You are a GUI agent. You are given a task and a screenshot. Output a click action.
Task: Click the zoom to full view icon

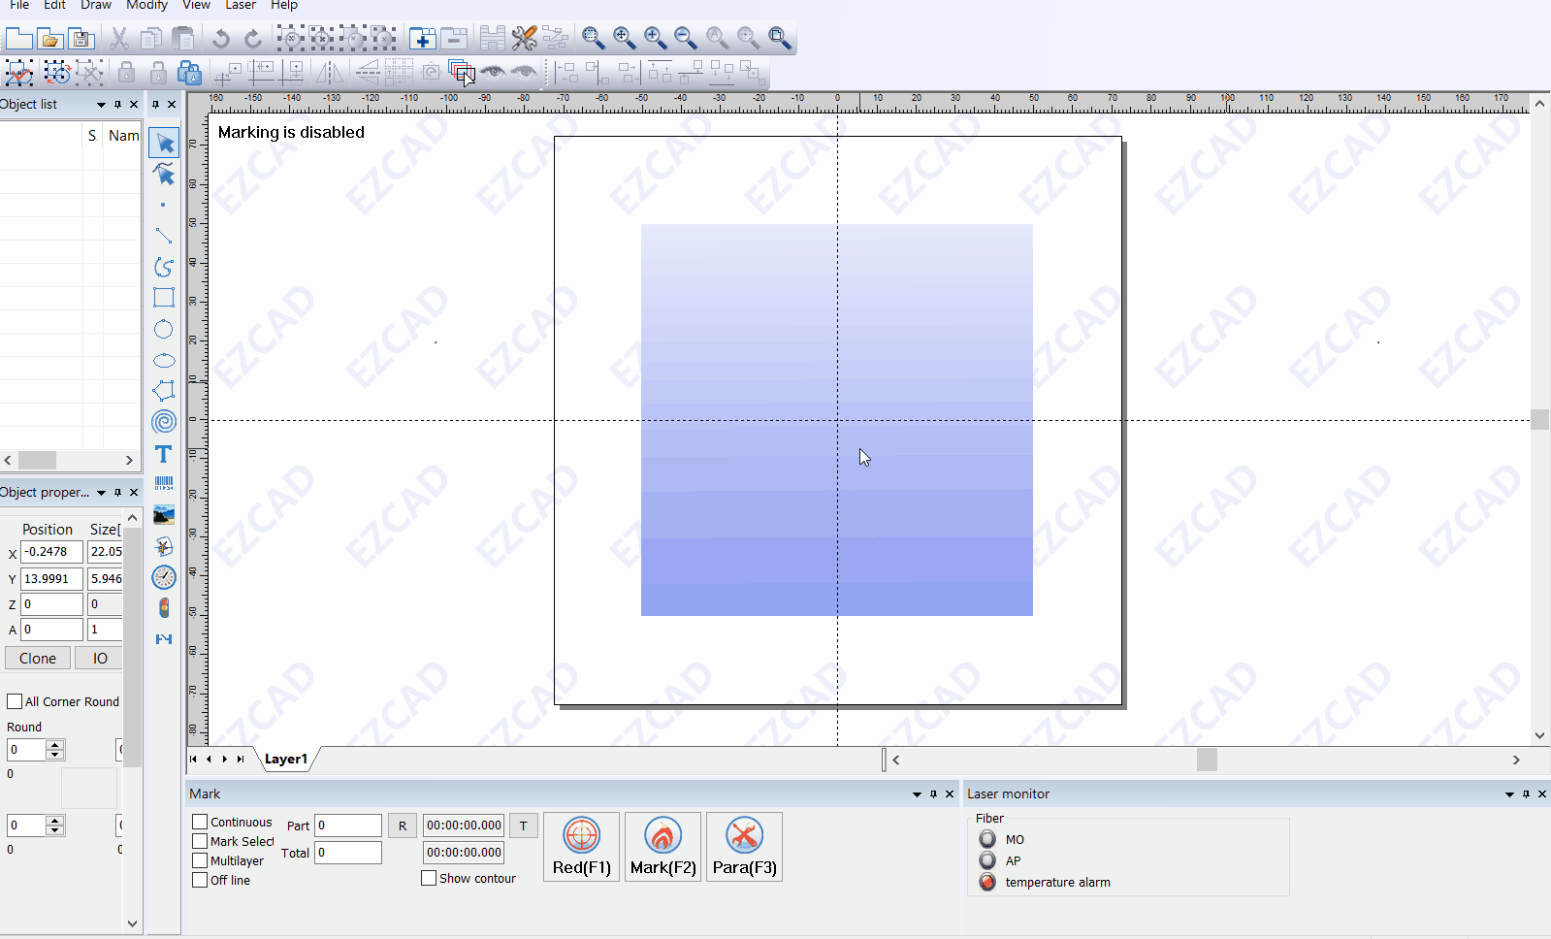779,38
